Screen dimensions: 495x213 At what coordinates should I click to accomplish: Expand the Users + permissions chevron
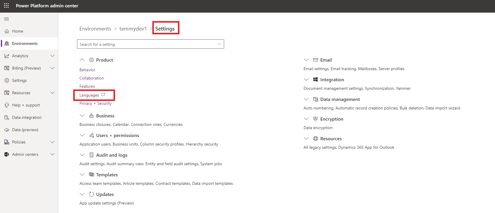[82, 135]
